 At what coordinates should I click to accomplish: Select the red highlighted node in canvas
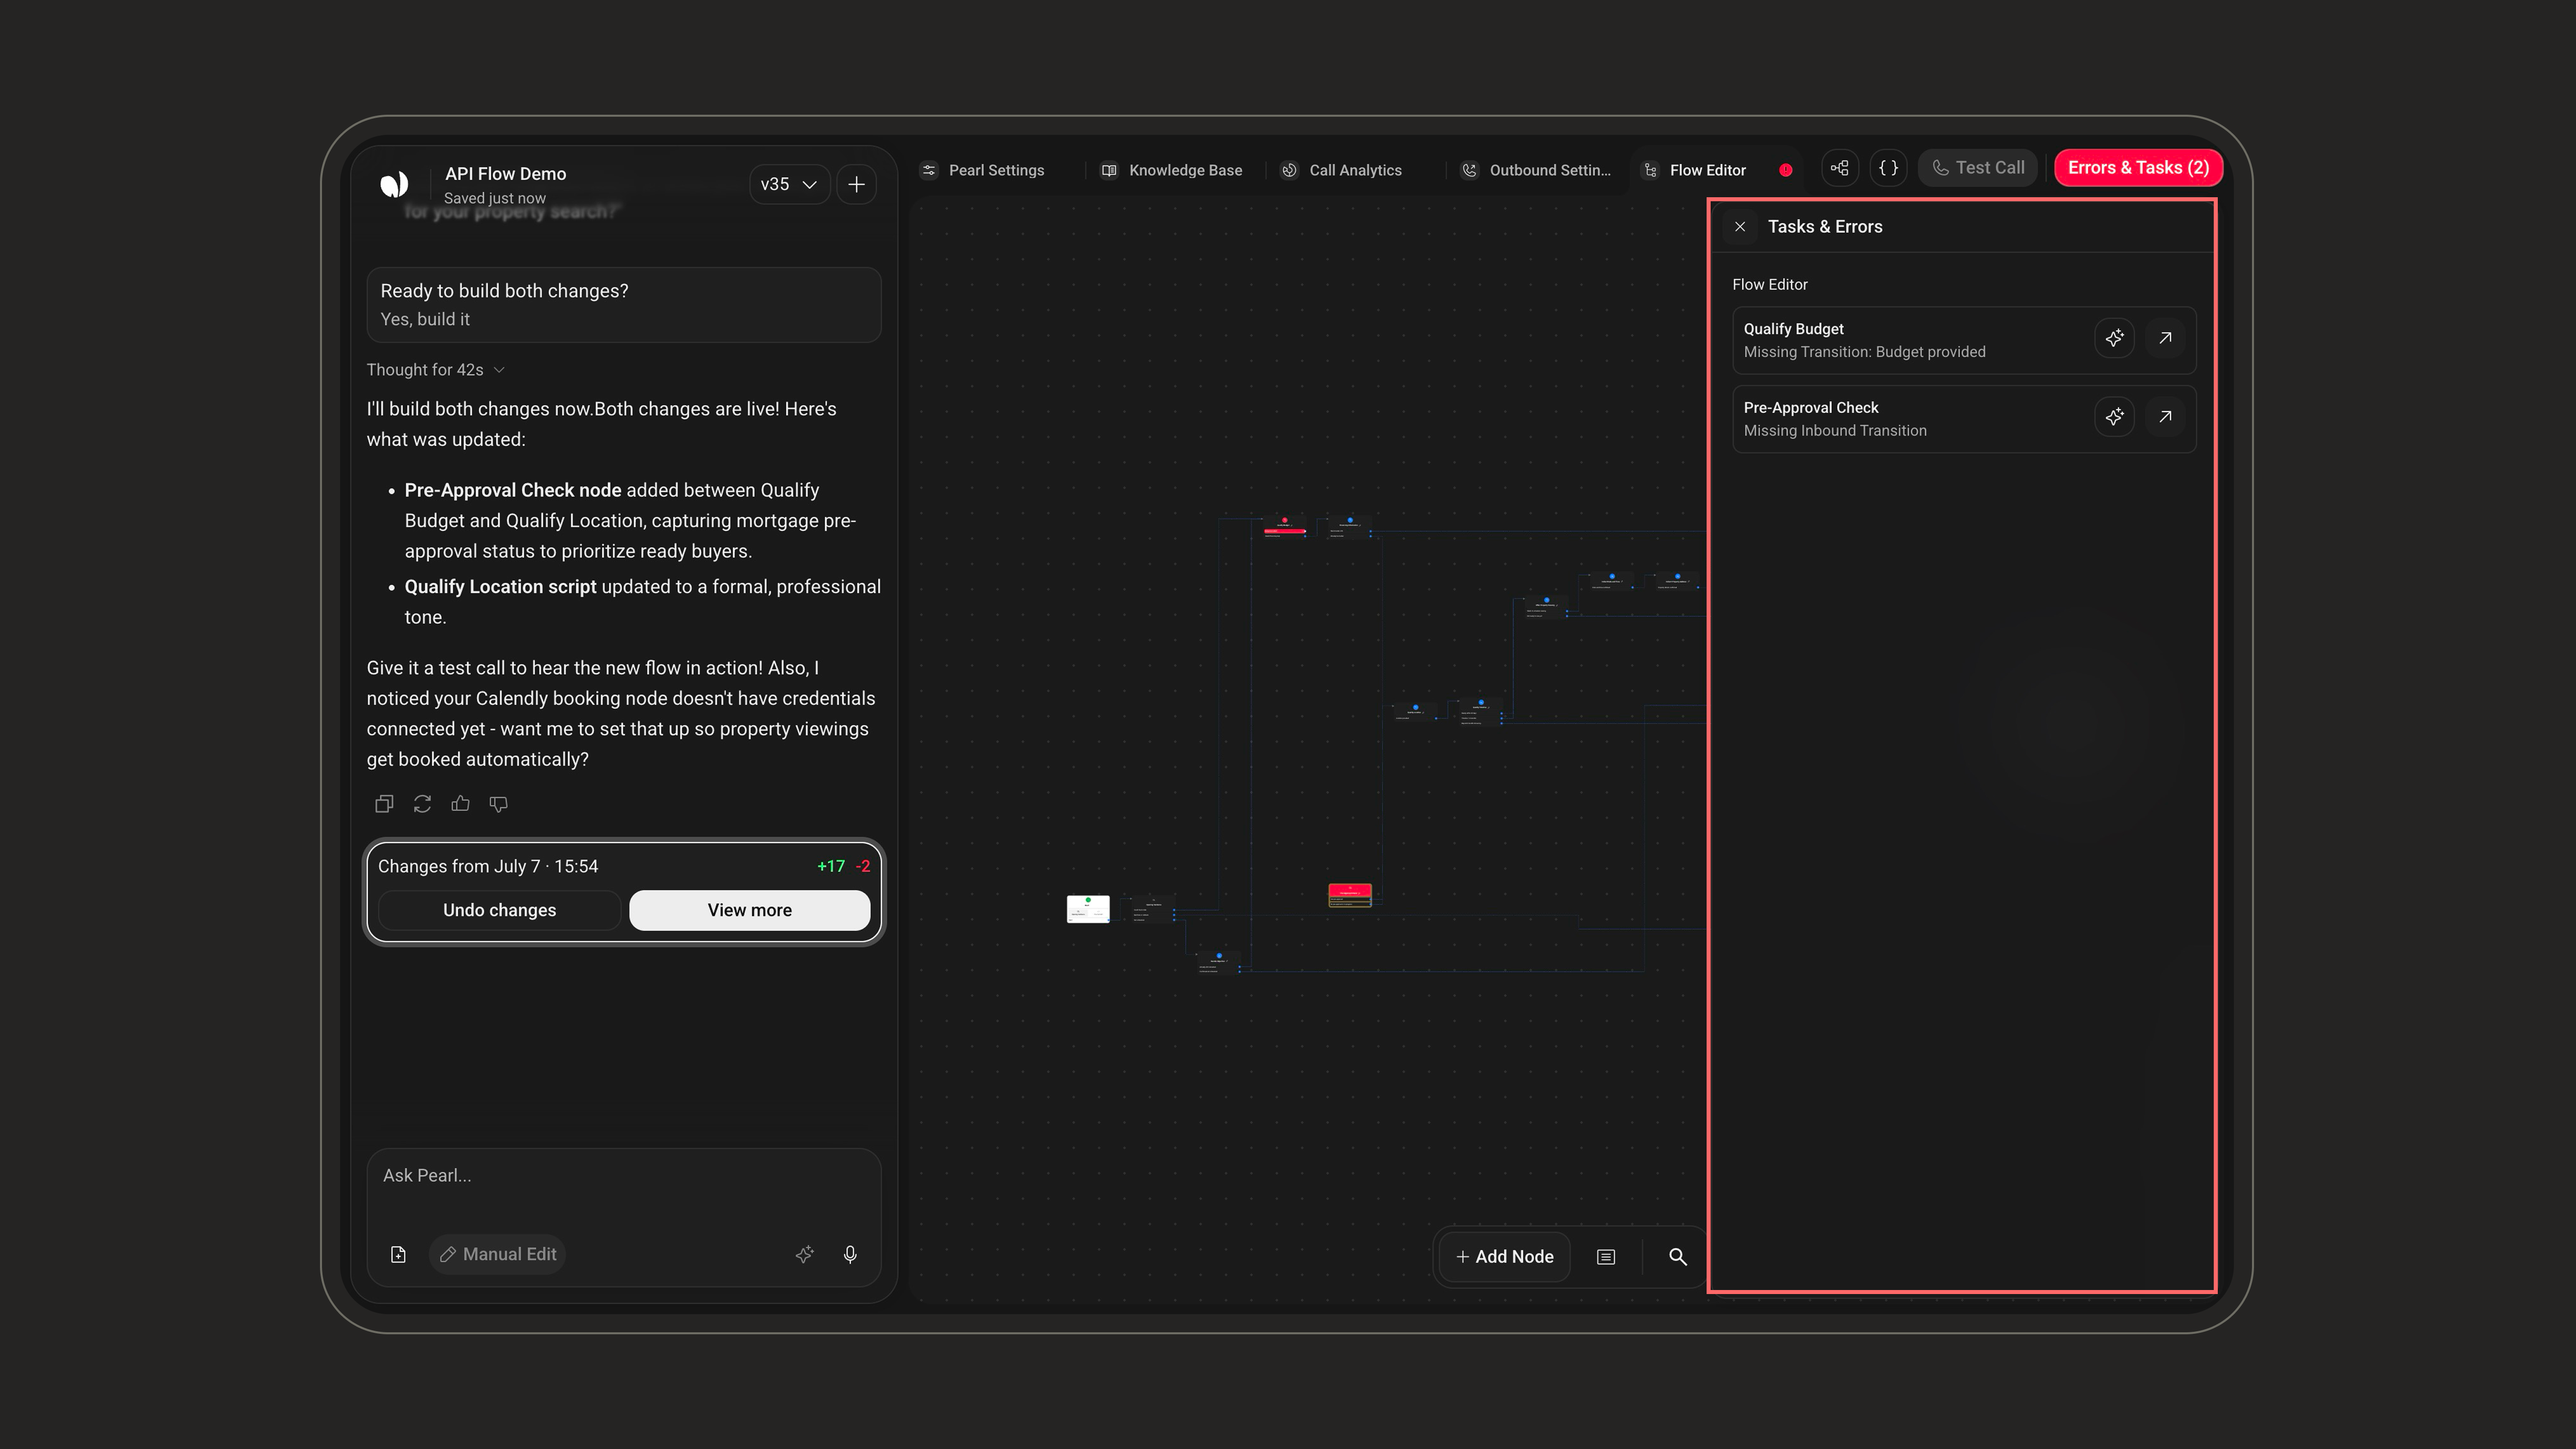coord(1350,895)
